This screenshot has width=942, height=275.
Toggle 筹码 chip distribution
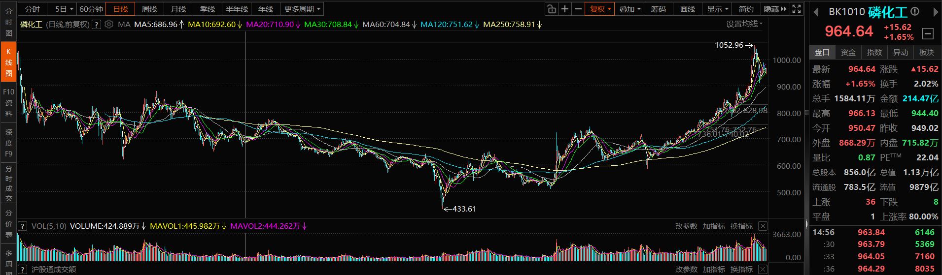point(659,9)
